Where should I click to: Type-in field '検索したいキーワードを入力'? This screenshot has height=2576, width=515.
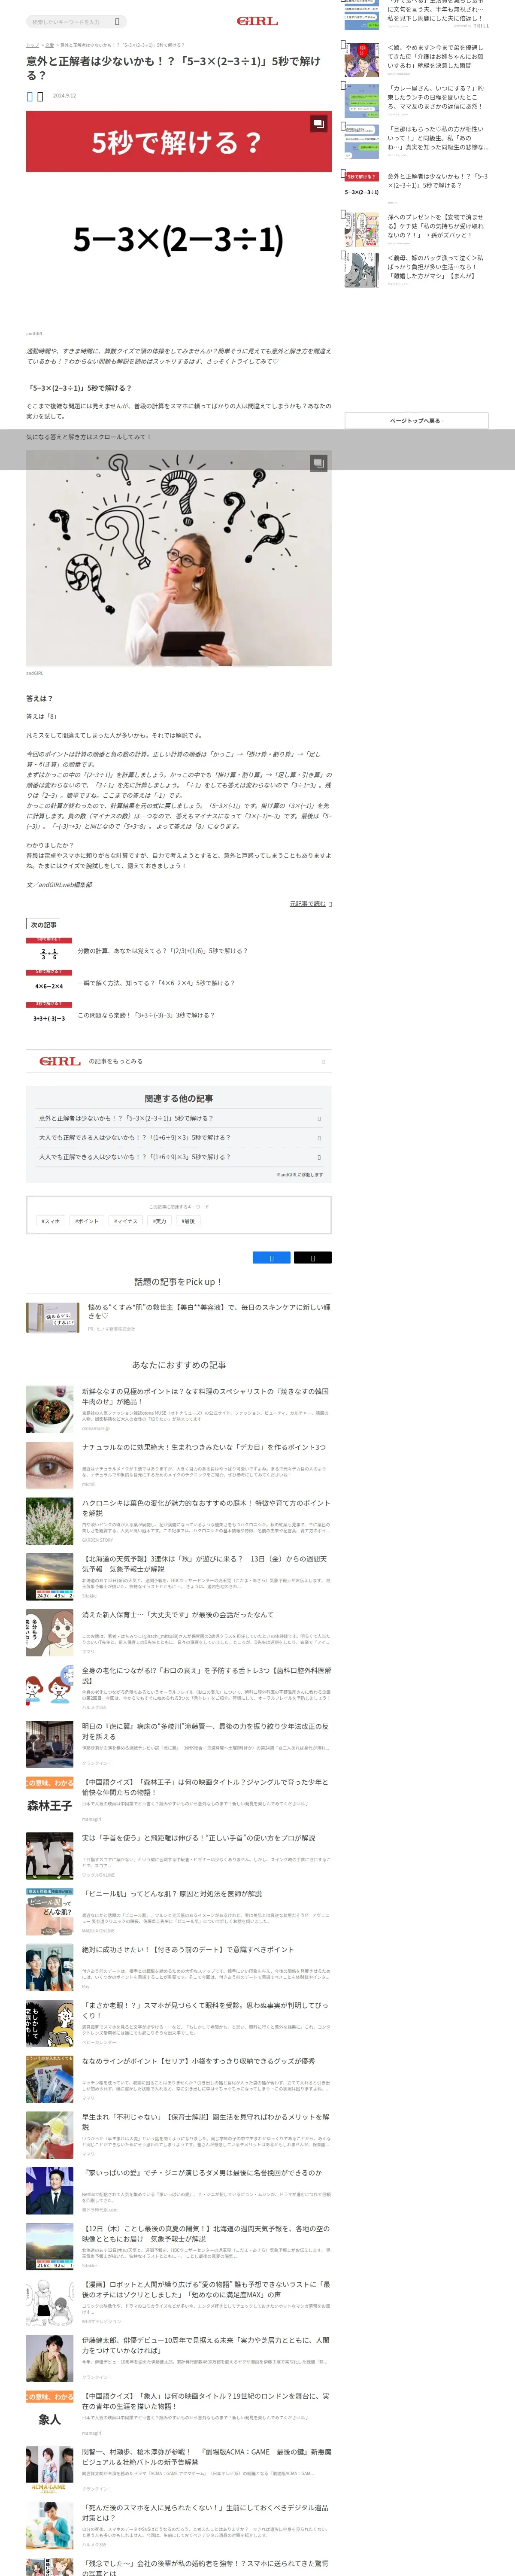click(x=70, y=21)
